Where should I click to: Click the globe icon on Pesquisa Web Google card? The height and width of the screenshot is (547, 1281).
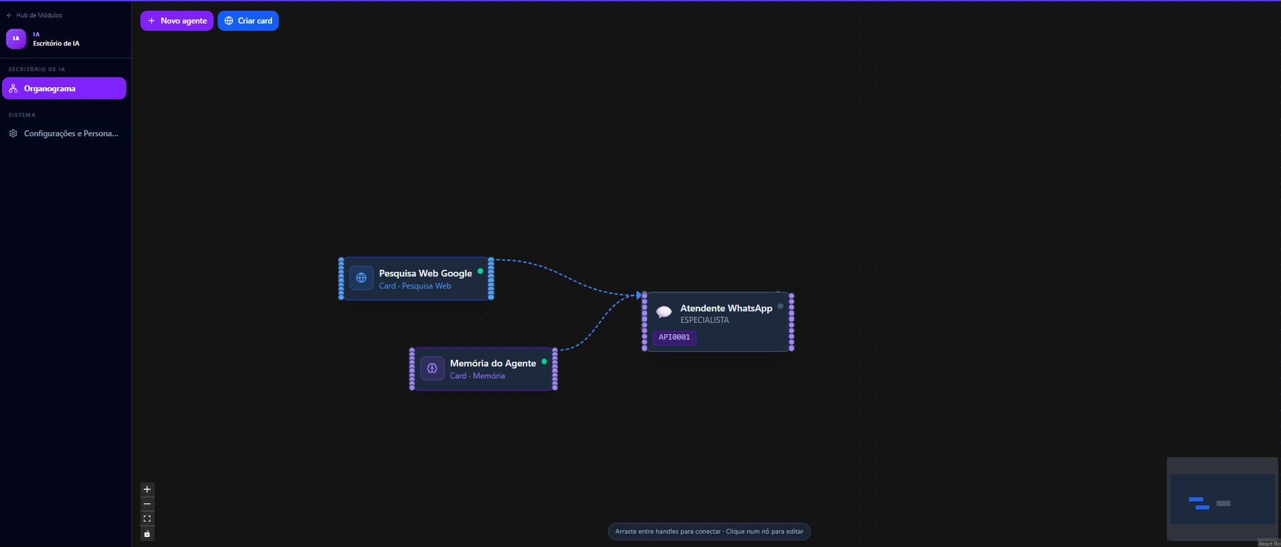click(361, 278)
